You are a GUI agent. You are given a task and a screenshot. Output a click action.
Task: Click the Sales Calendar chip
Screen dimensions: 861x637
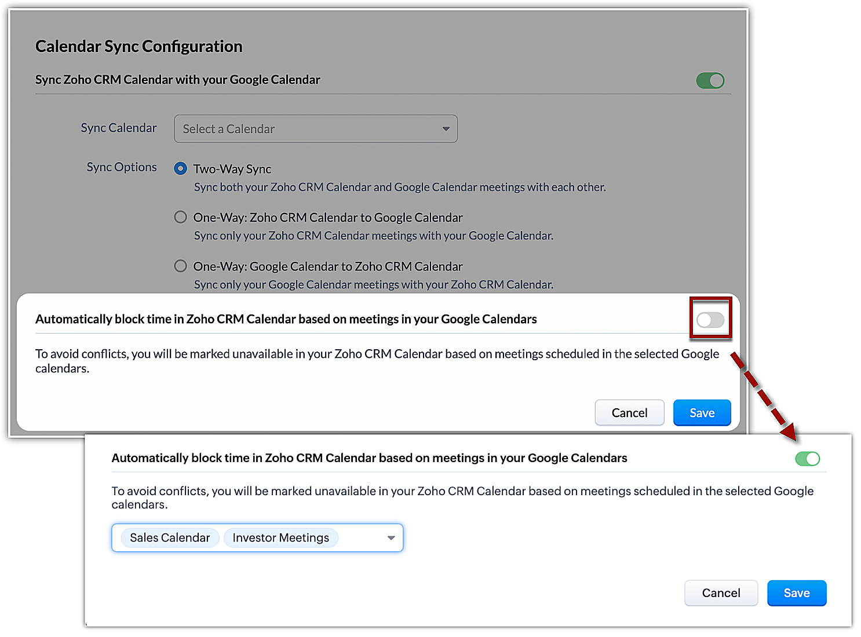[x=170, y=538]
